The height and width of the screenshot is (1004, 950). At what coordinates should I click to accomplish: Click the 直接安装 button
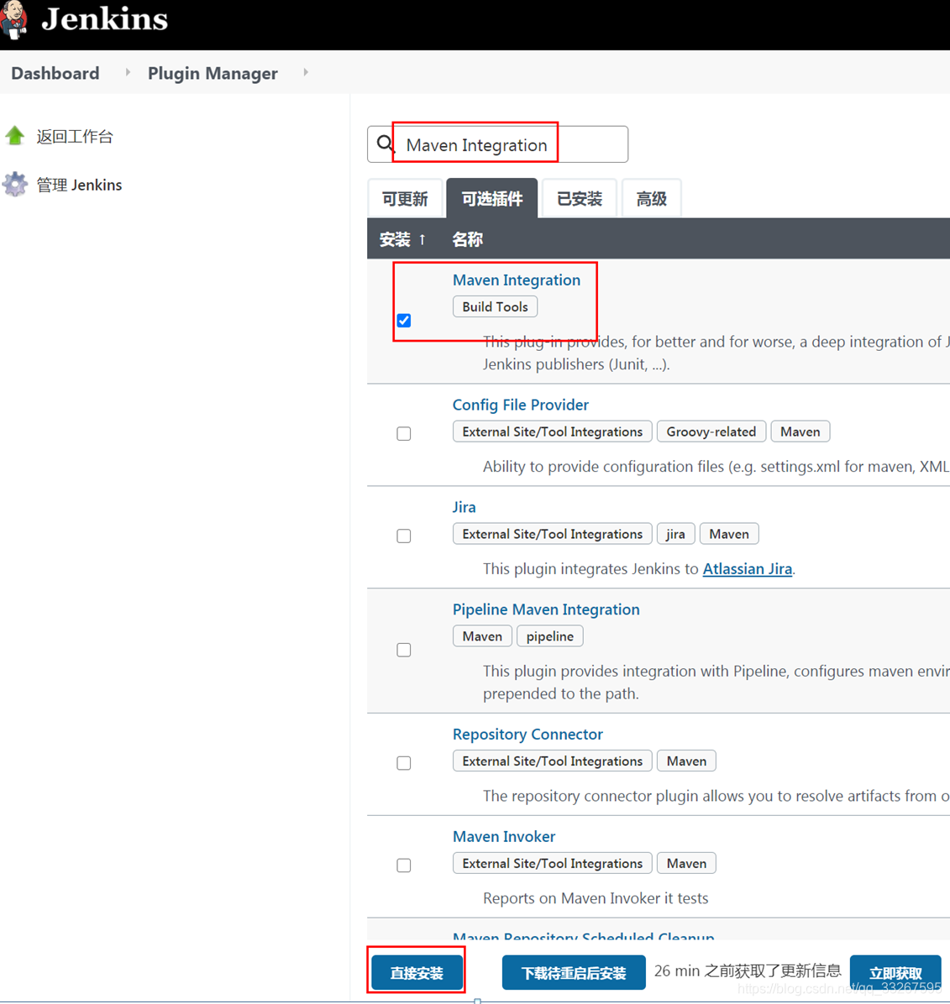[x=417, y=973]
